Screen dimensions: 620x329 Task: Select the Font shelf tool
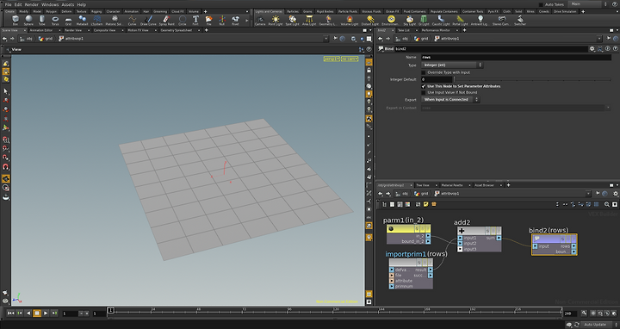195,20
